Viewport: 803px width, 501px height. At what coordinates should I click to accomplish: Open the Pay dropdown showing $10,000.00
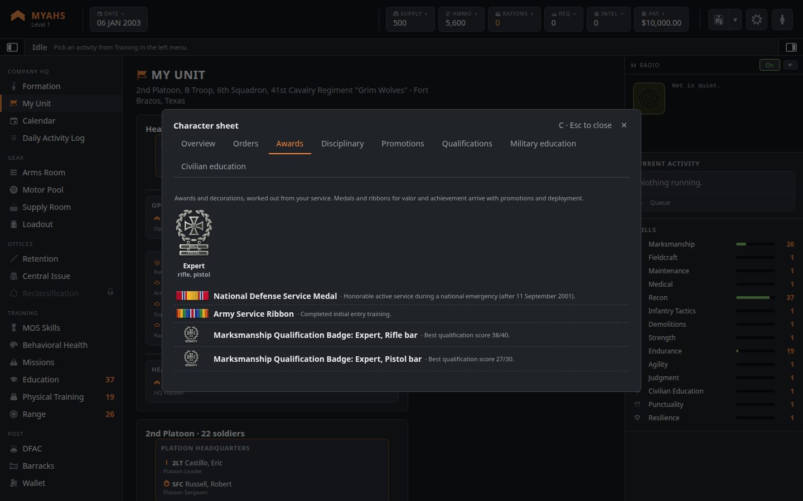(661, 19)
